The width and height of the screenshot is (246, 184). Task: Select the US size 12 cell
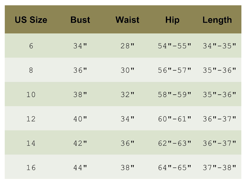(31, 119)
